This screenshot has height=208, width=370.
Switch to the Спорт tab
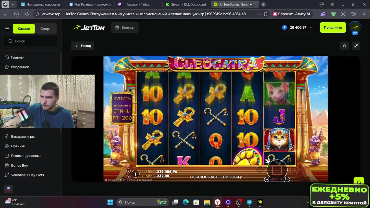tap(46, 29)
